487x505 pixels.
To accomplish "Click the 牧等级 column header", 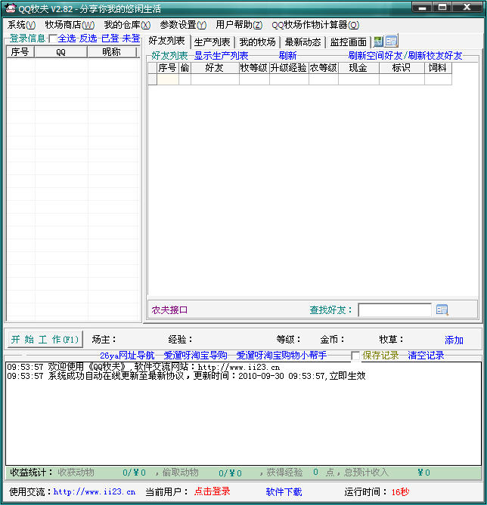I will pos(254,68).
